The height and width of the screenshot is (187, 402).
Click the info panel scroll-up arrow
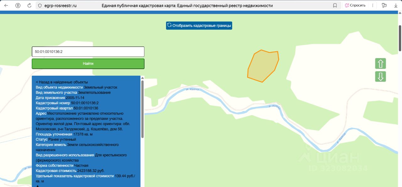(142, 78)
